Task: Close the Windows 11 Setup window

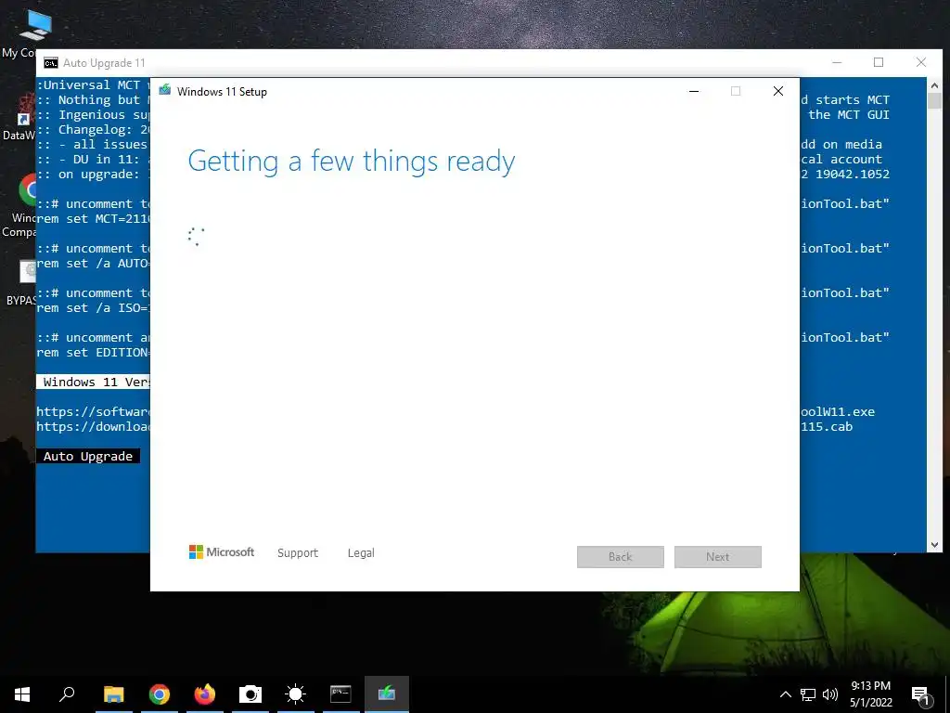Action: [778, 91]
